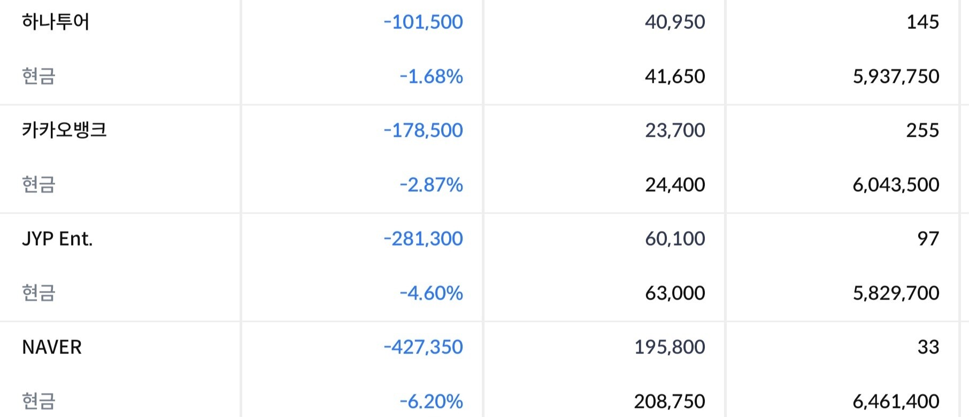Click JYP Ent. valuation amount 5,829,700

pos(896,293)
